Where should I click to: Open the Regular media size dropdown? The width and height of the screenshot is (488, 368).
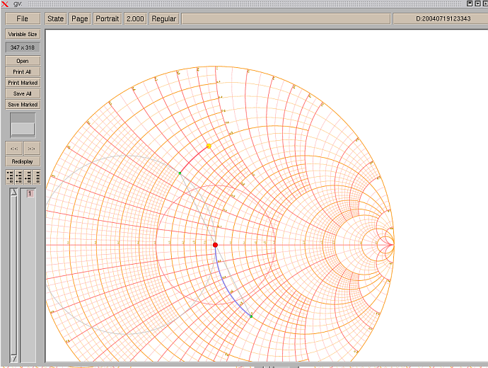[x=163, y=18]
